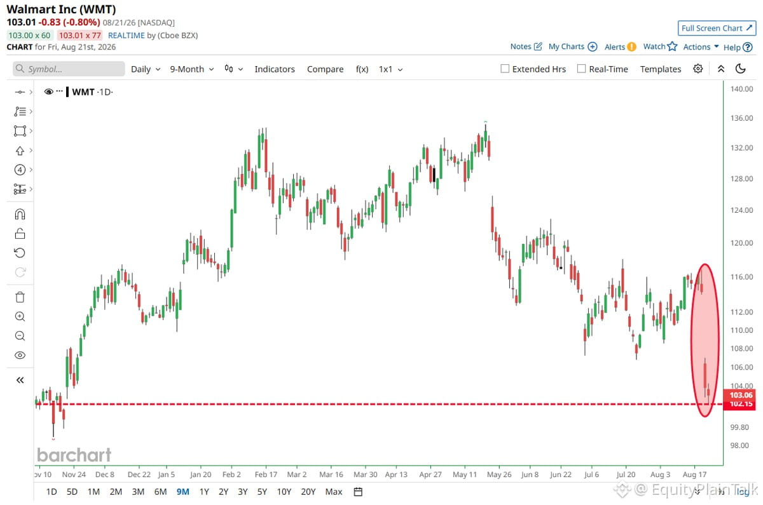Click the Help question mark icon

pos(748,47)
